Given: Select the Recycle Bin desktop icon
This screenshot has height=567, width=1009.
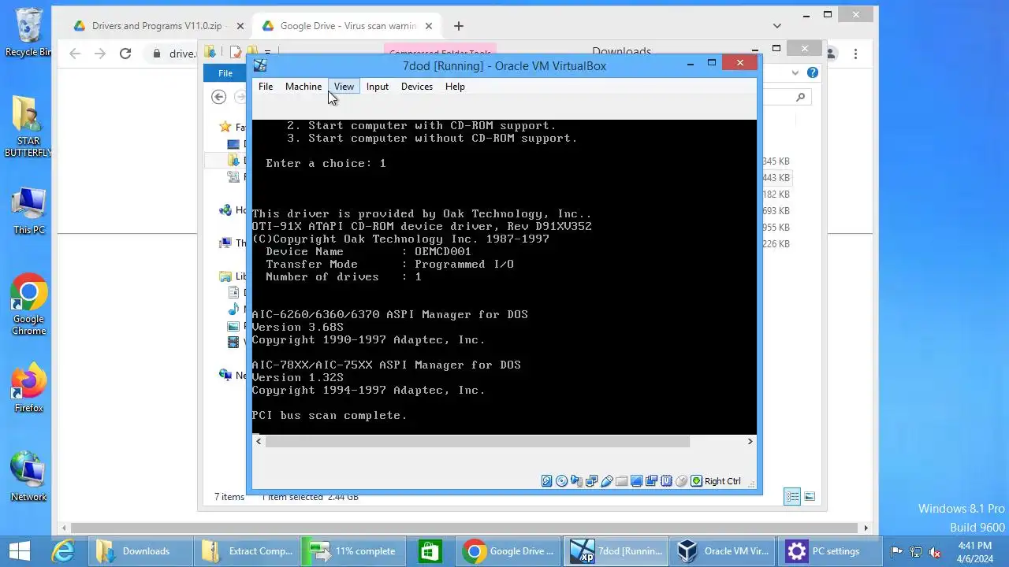Looking at the screenshot, I should coord(29,32).
